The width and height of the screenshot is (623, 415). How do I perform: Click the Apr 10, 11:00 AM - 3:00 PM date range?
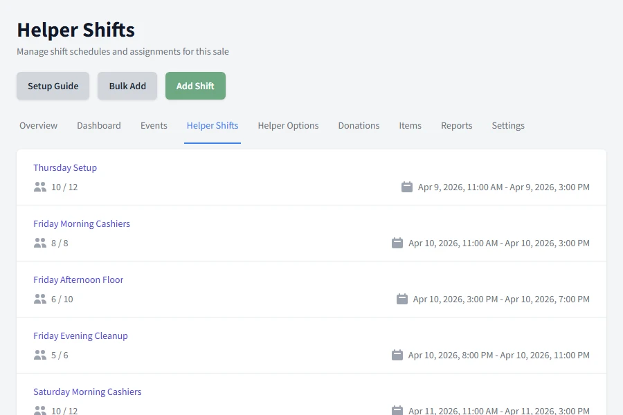[x=499, y=243]
